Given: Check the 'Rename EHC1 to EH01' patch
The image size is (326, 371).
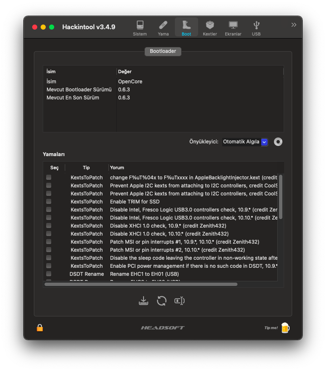Looking at the screenshot, I should pos(49,274).
